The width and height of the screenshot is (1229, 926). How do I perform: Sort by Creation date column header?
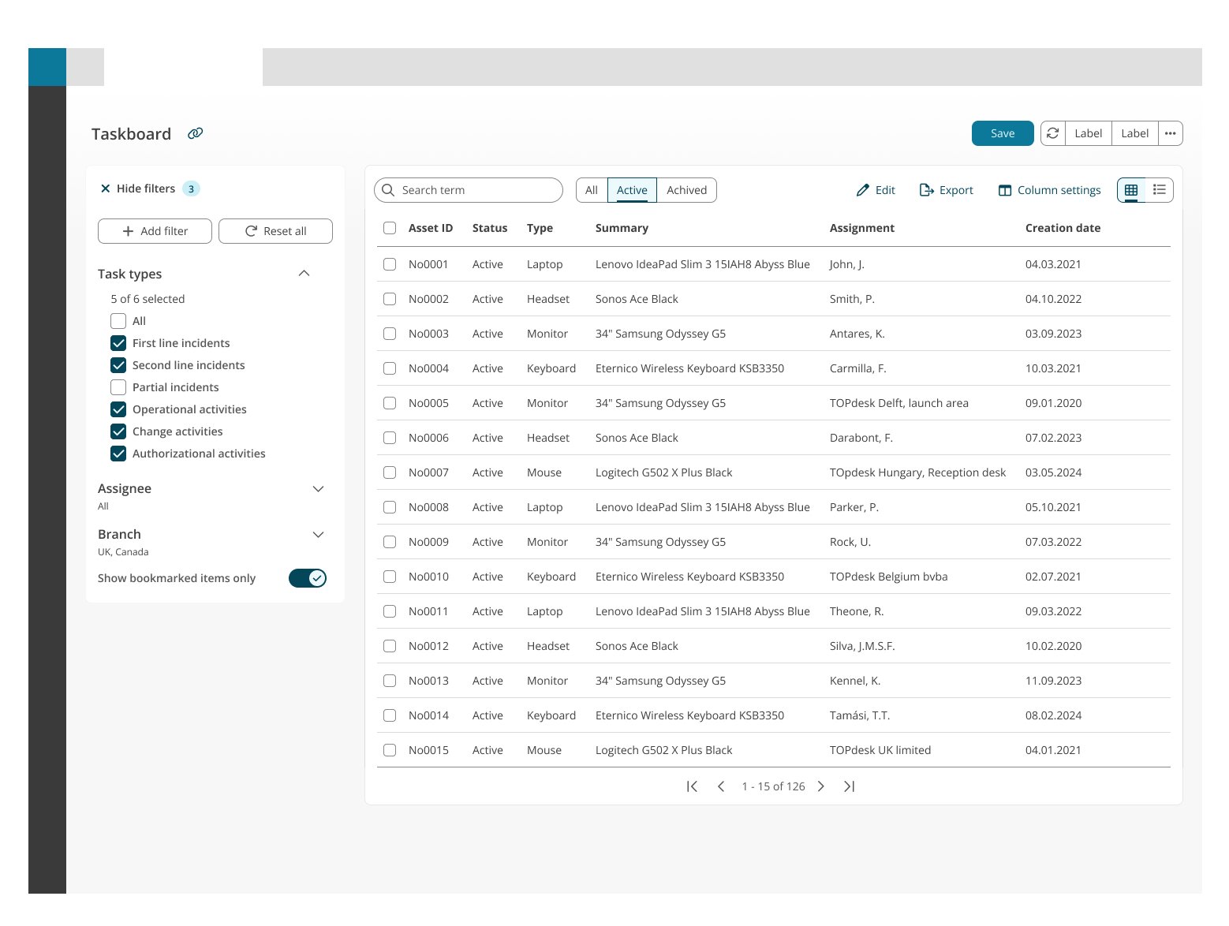pos(1063,228)
